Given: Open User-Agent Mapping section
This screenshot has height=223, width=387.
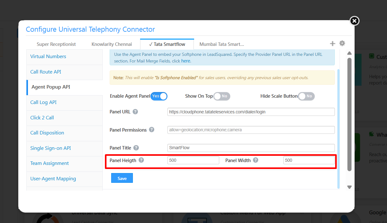Looking at the screenshot, I should (65, 179).
